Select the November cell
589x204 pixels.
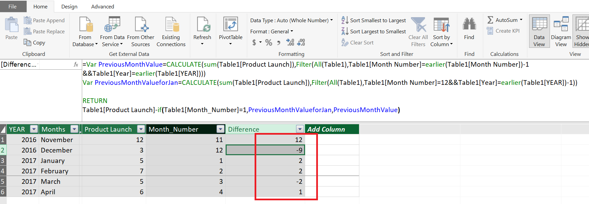click(x=59, y=140)
